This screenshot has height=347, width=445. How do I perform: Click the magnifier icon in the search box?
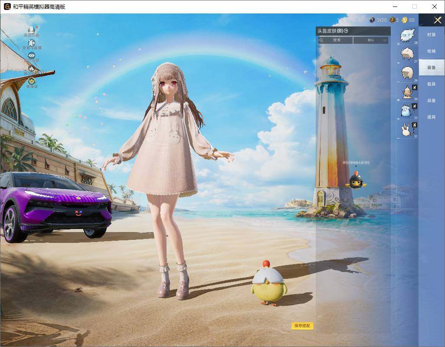pyautogui.click(x=321, y=40)
